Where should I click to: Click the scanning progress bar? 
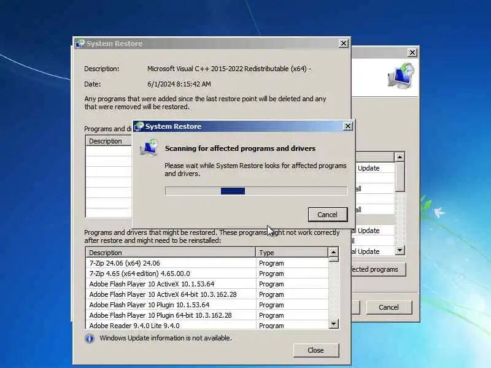tap(256, 191)
